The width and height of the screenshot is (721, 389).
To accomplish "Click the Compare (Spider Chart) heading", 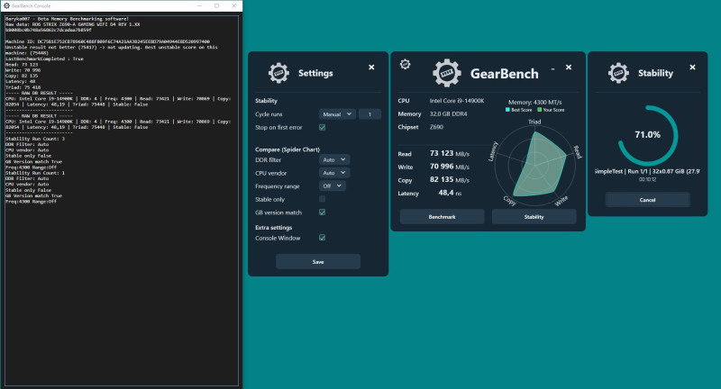I will click(287, 149).
